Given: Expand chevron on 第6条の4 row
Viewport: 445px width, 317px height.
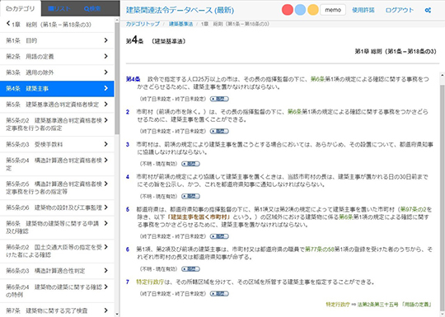Looking at the screenshot, I should (105, 287).
